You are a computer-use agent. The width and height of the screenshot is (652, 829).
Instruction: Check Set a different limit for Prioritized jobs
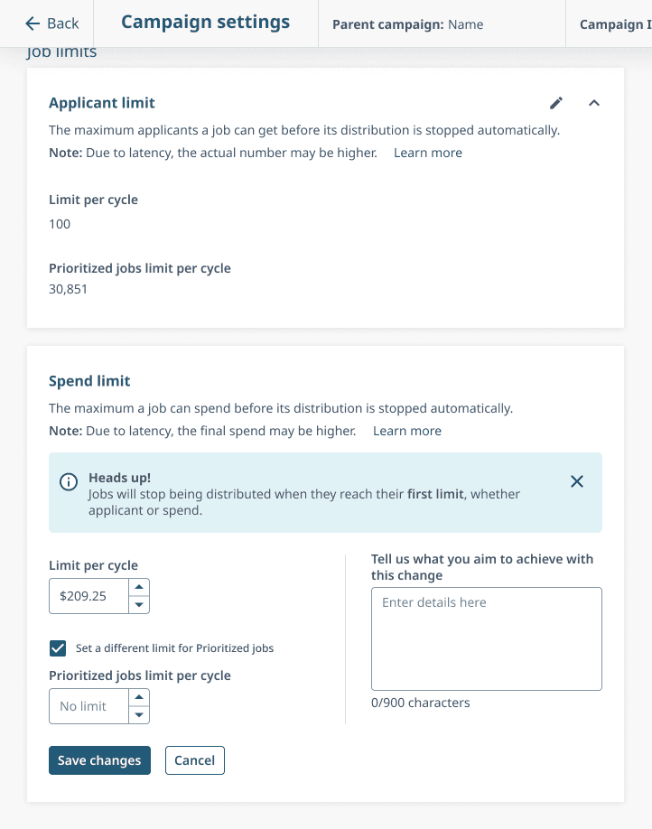pyautogui.click(x=58, y=648)
